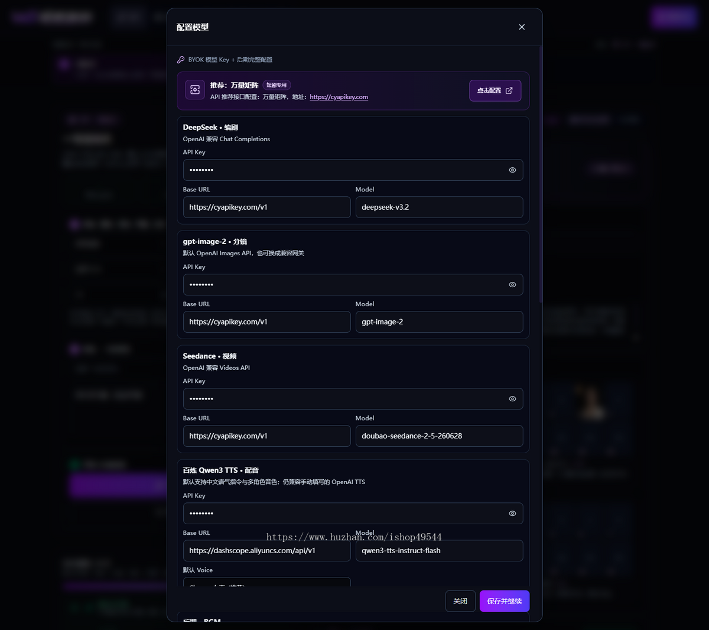The width and height of the screenshot is (709, 630).
Task: Click the 推荐：万量矩阵 title
Action: point(235,85)
